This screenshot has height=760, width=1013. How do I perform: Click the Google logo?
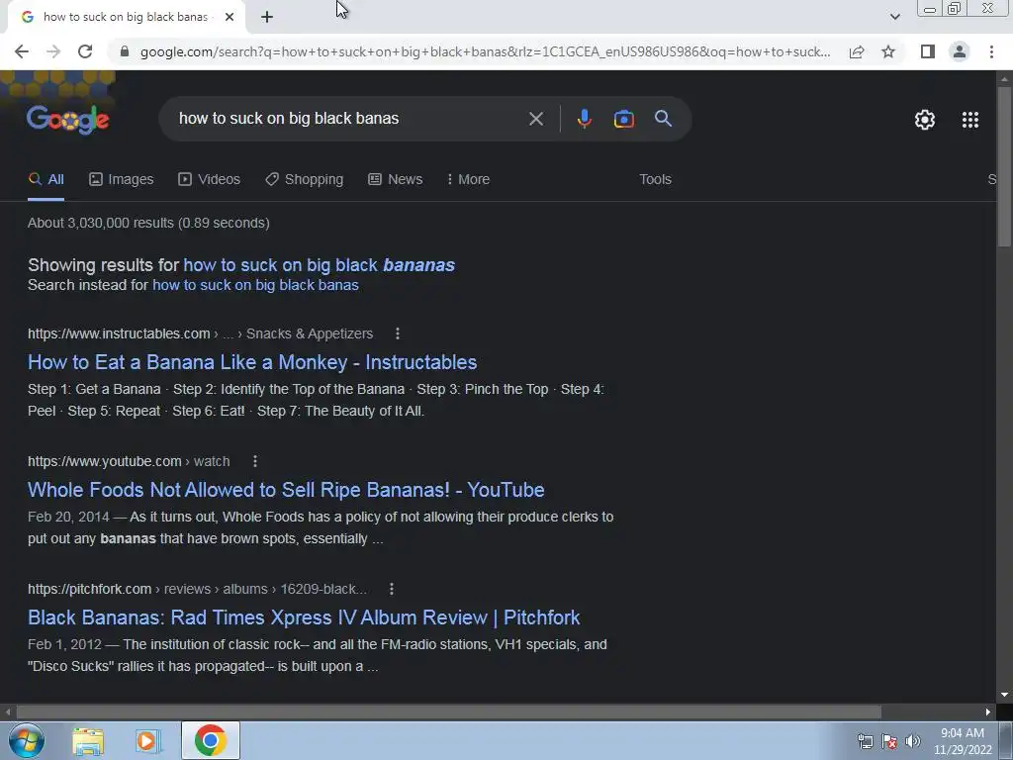(x=68, y=120)
